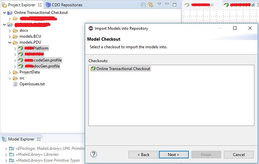Go to previous page with < Back
This screenshot has height=164, width=259.
point(143,155)
